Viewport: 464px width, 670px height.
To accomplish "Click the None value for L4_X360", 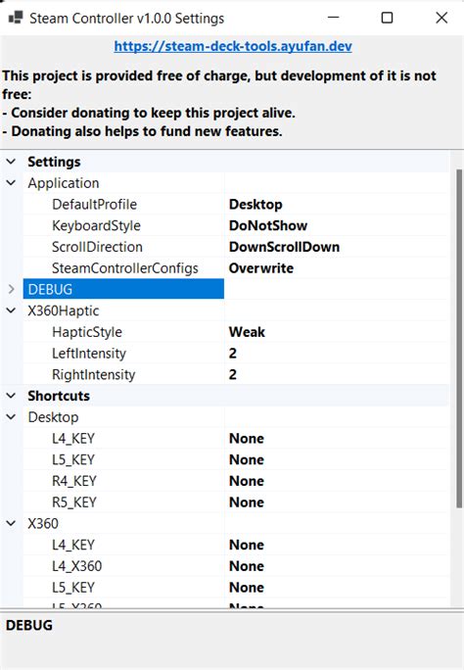I will click(x=247, y=566).
